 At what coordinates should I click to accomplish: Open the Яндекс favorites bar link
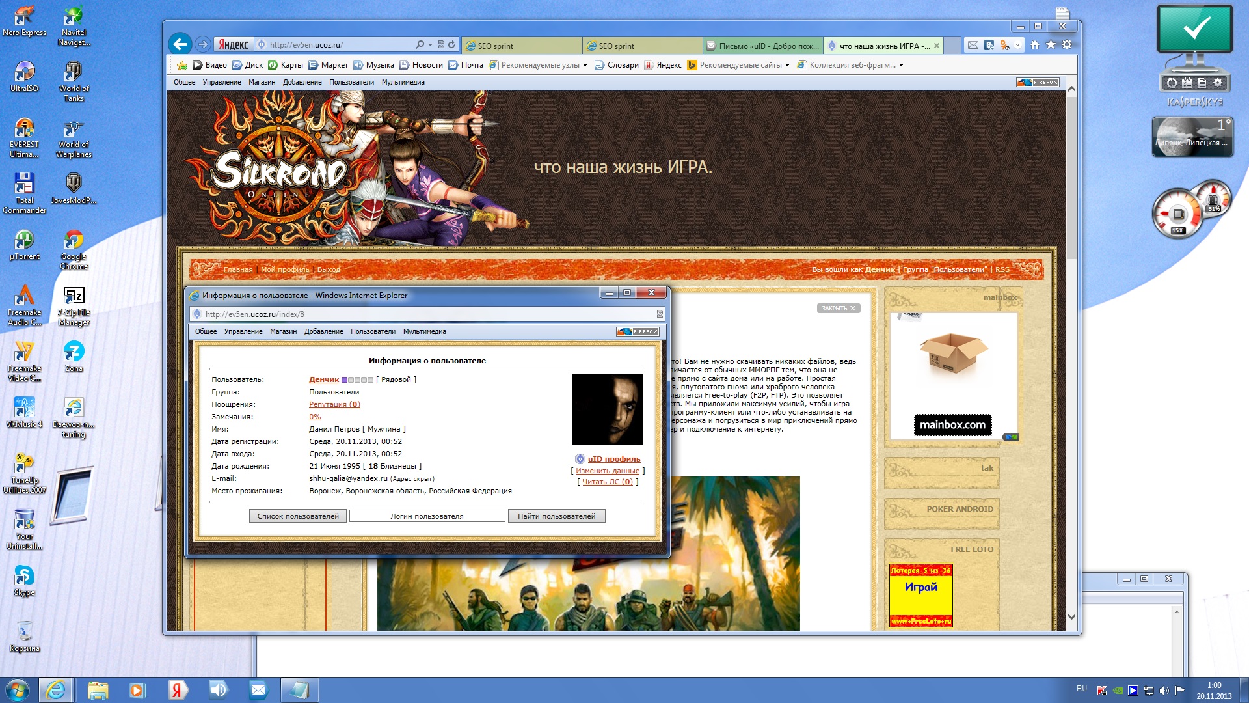pyautogui.click(x=663, y=65)
